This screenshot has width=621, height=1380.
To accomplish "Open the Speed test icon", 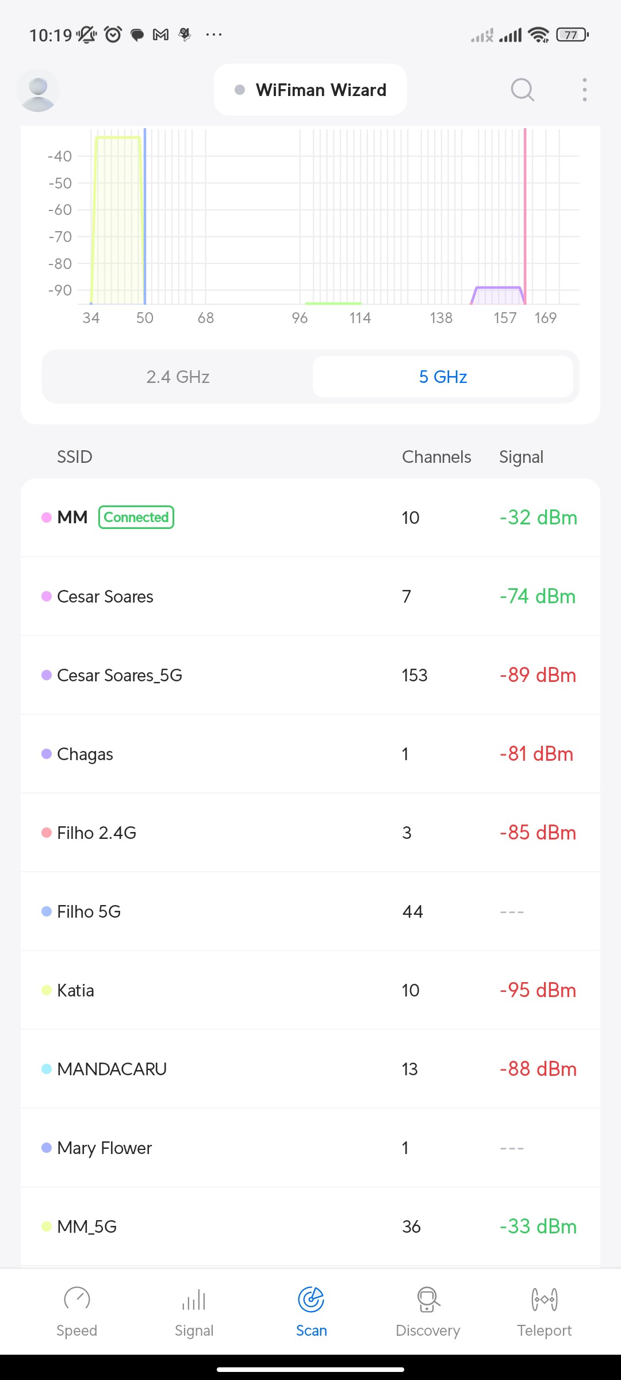I will (x=76, y=1299).
